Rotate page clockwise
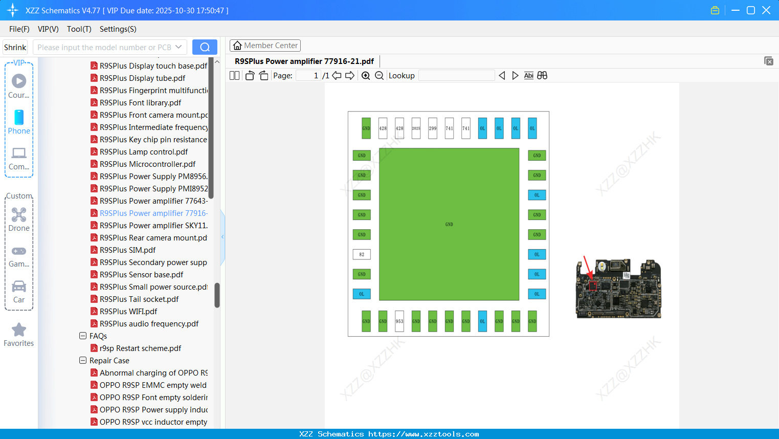The width and height of the screenshot is (779, 439). tap(263, 76)
